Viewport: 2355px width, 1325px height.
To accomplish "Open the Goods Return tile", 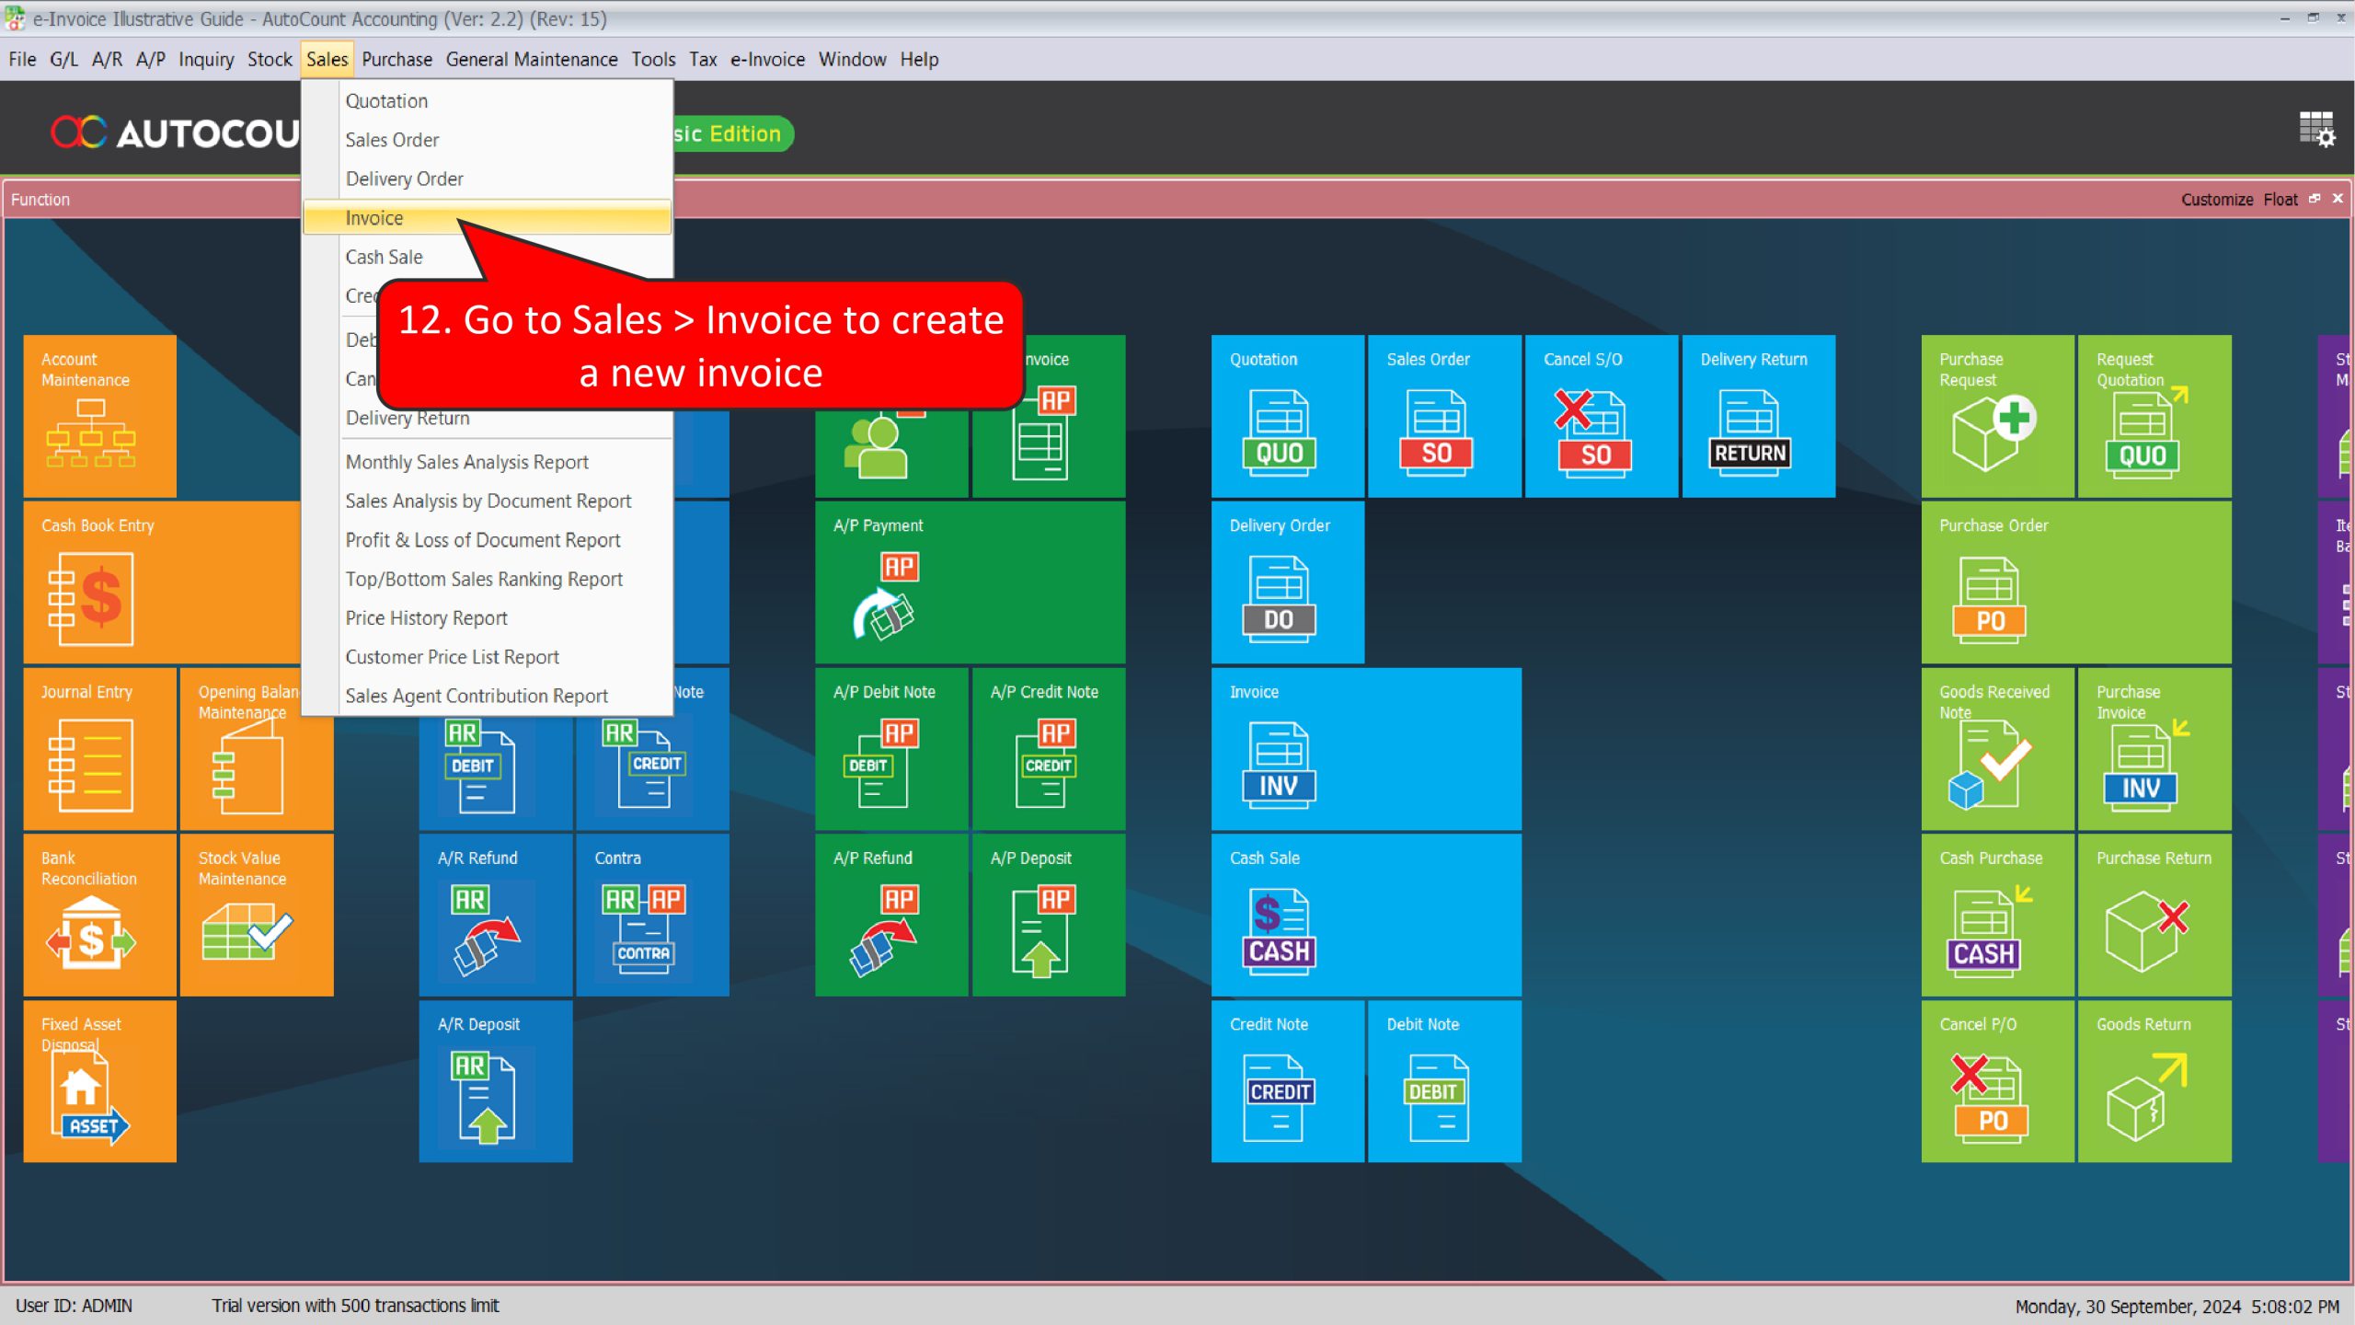I will [2154, 1081].
